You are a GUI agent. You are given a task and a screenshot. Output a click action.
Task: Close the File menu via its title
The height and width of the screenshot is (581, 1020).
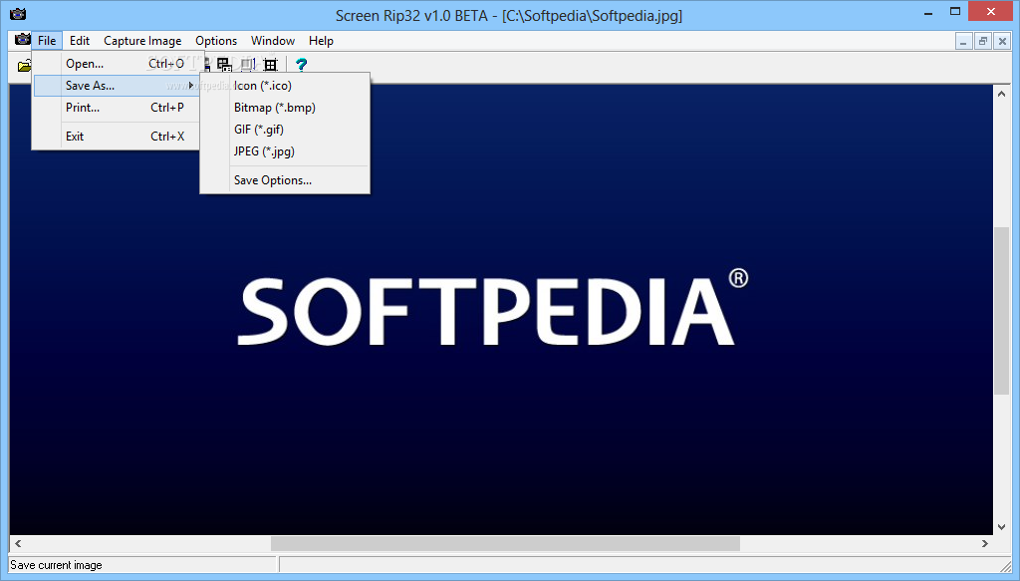pos(47,40)
